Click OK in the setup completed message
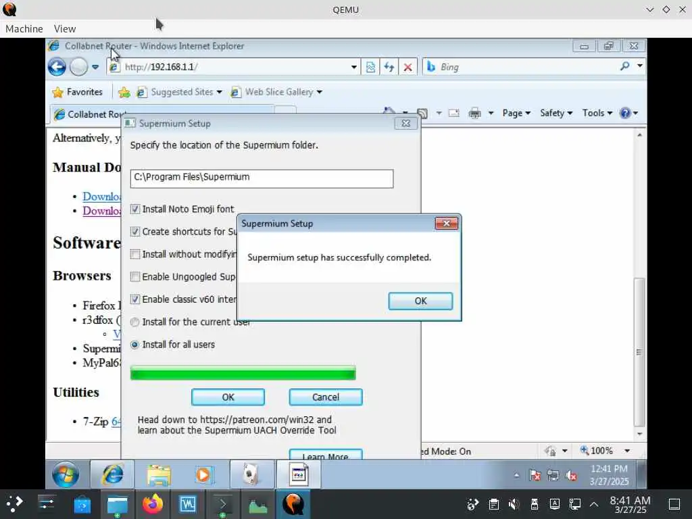The width and height of the screenshot is (692, 519). click(x=420, y=301)
